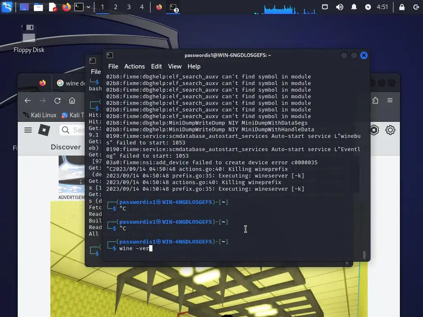Image resolution: width=423 pixels, height=317 pixels.
Task: Open Roblox settings gear icon
Action: 390,130
